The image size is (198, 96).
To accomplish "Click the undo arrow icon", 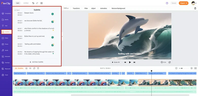I will tap(33, 3).
